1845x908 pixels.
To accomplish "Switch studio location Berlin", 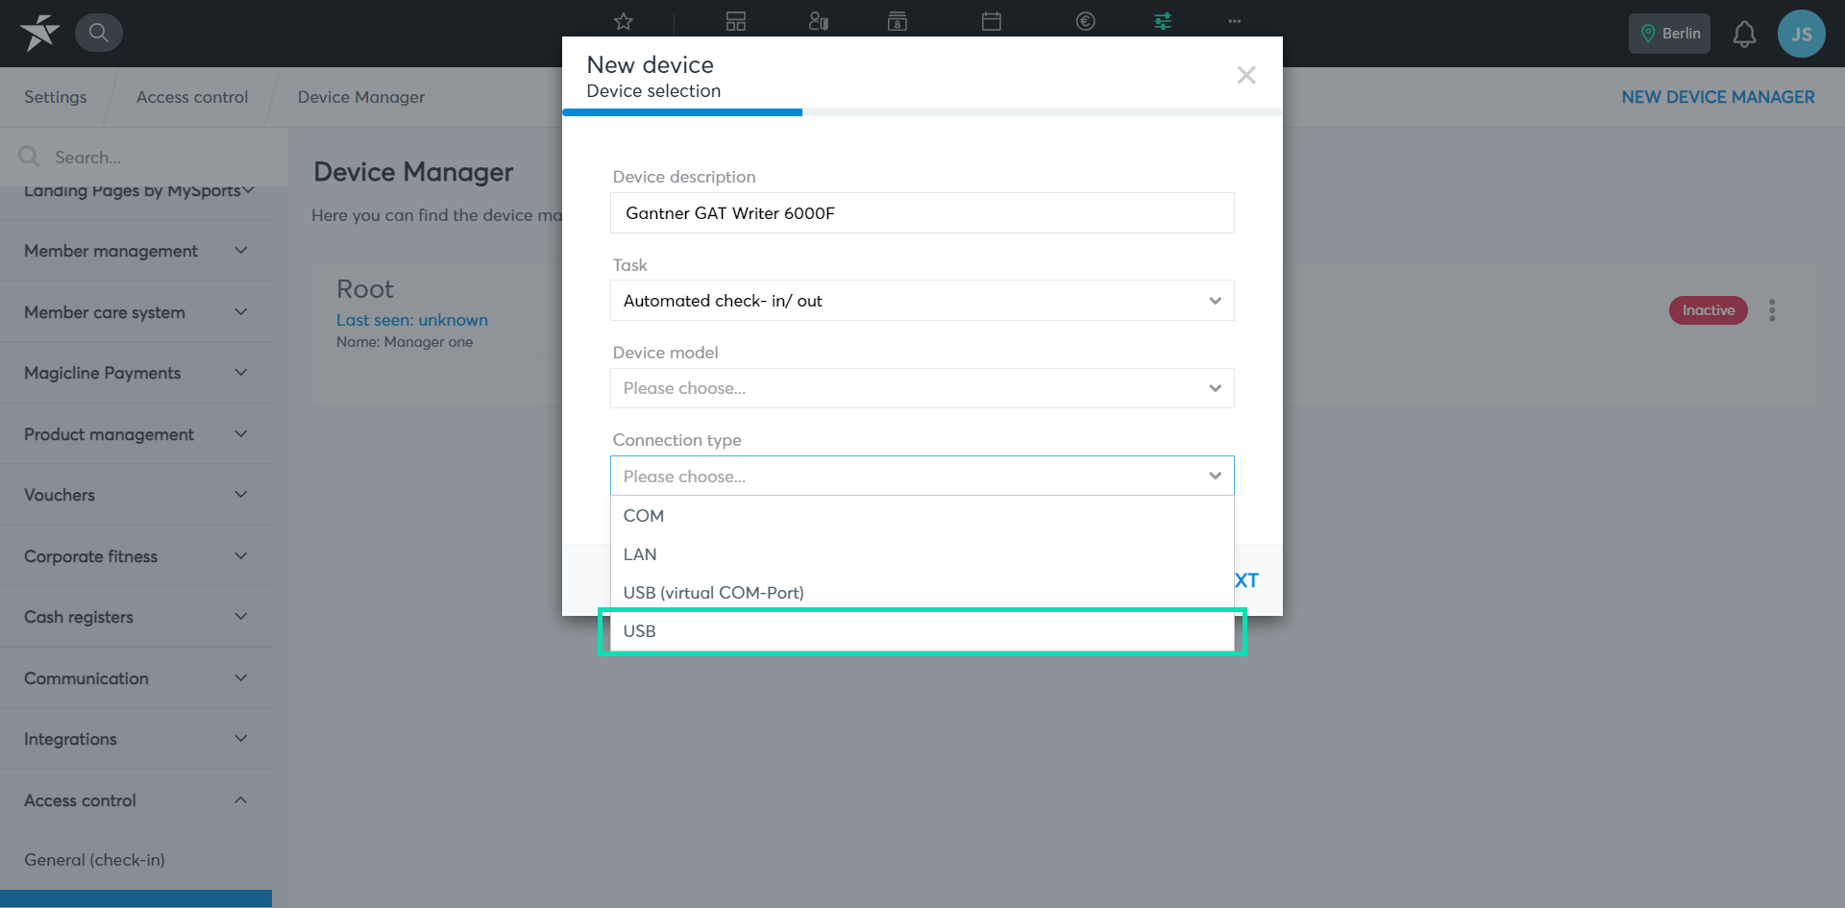I will (x=1669, y=34).
